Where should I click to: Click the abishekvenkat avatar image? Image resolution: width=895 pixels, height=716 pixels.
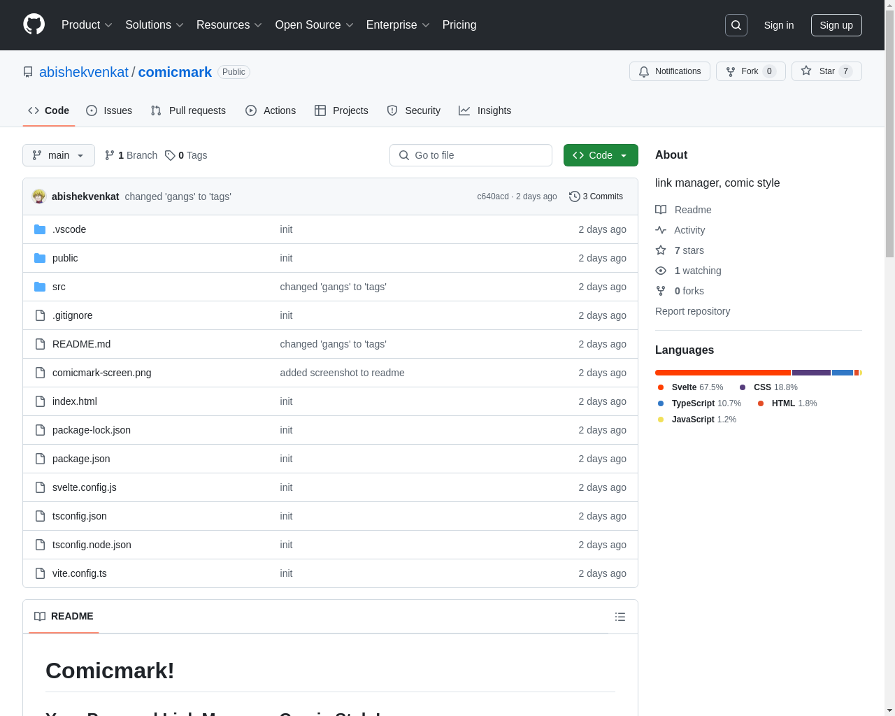[x=39, y=196]
